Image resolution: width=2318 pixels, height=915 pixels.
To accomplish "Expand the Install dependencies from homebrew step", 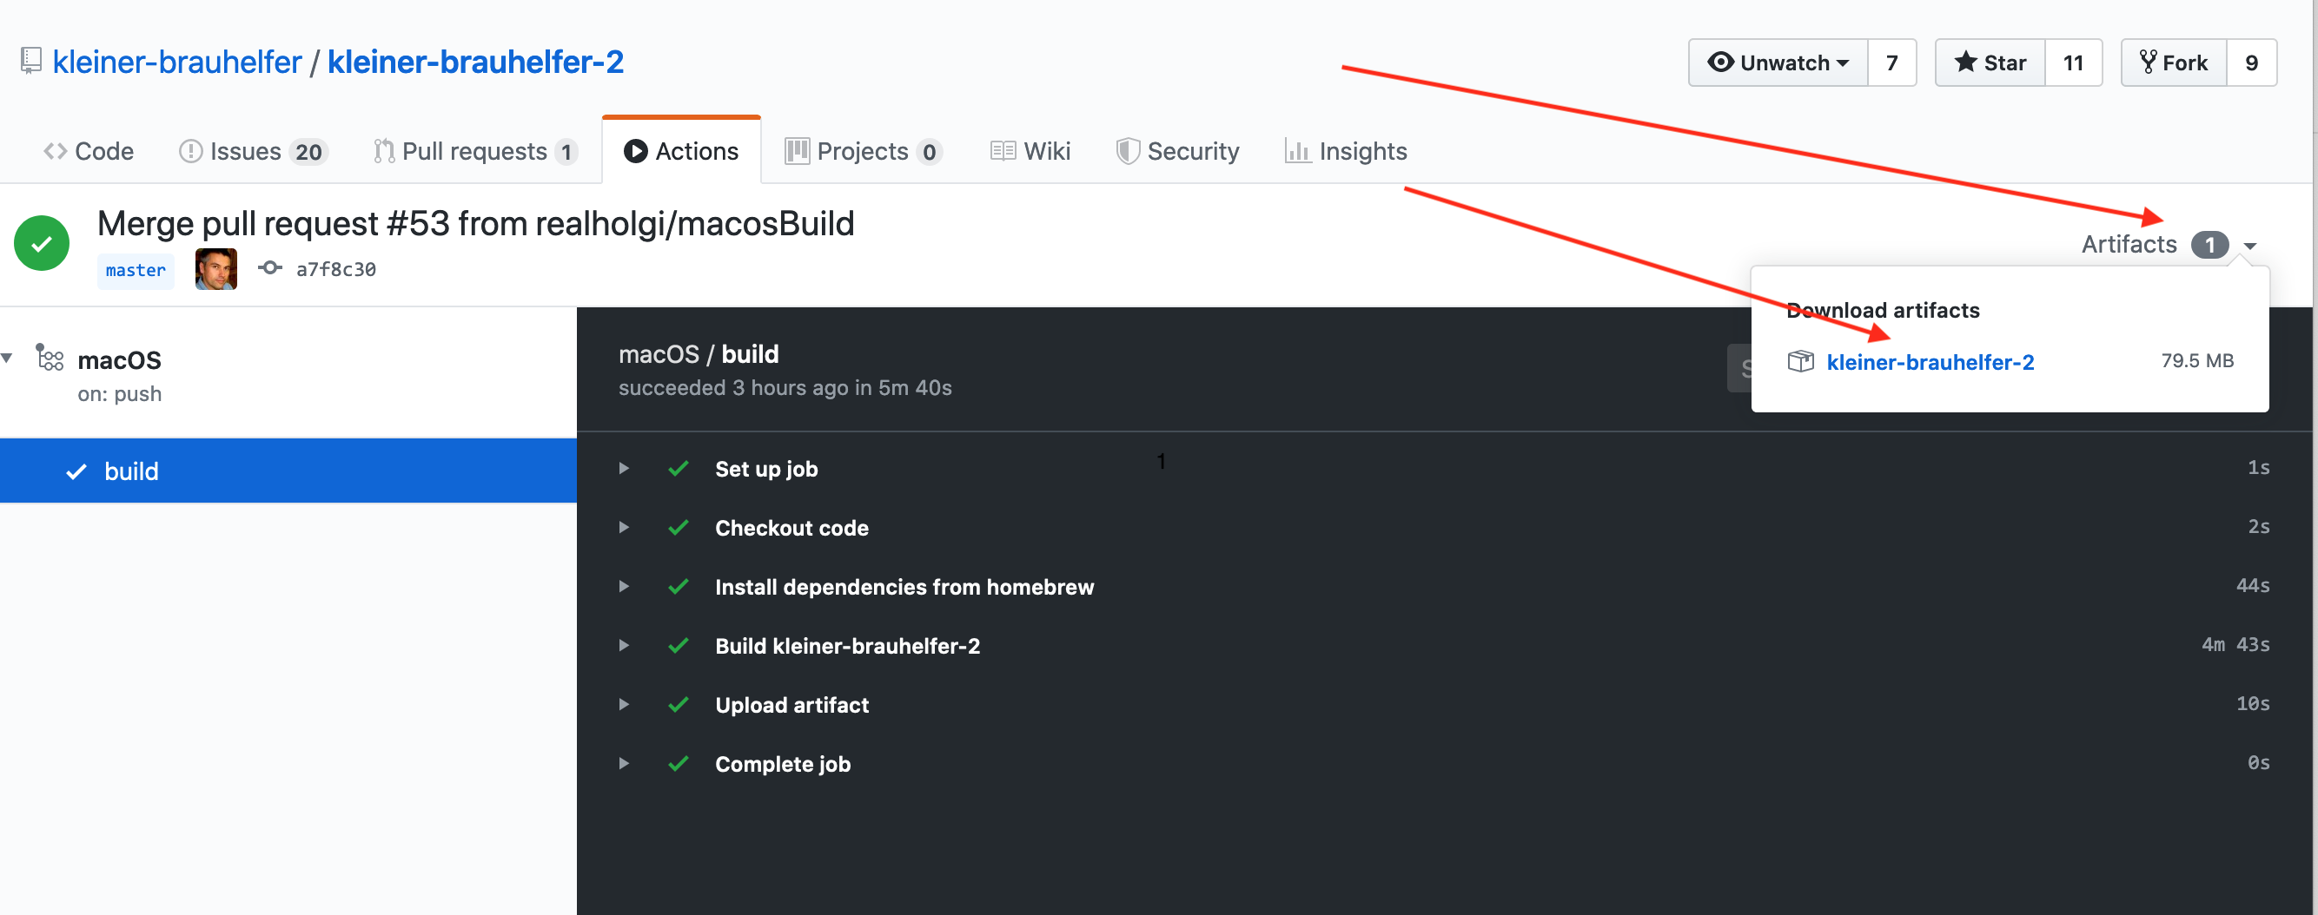I will pyautogui.click(x=624, y=586).
